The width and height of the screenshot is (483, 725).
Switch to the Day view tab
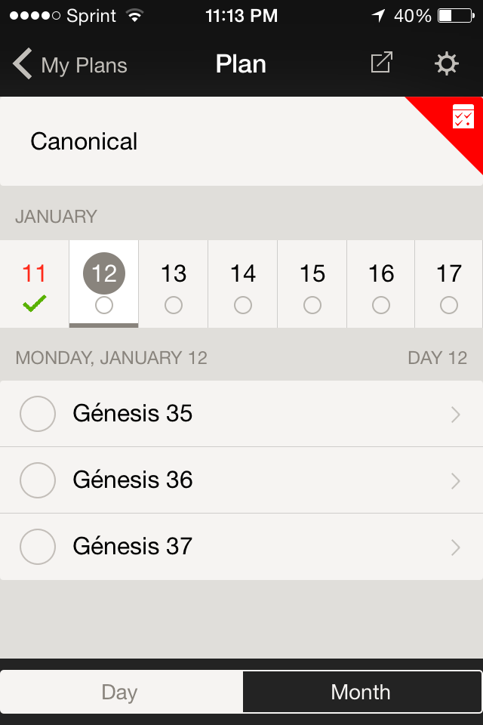(121, 692)
